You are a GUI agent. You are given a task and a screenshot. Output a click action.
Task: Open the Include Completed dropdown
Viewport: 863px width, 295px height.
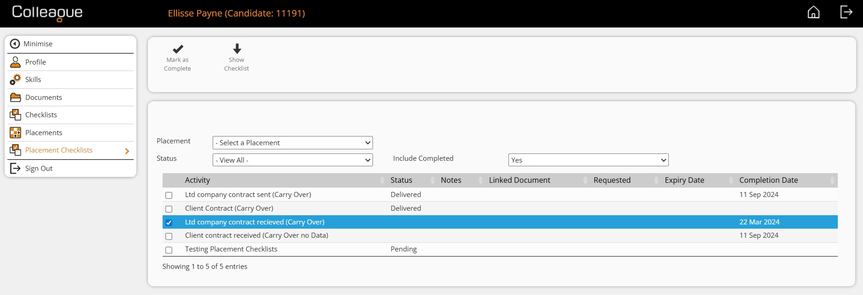coord(588,160)
